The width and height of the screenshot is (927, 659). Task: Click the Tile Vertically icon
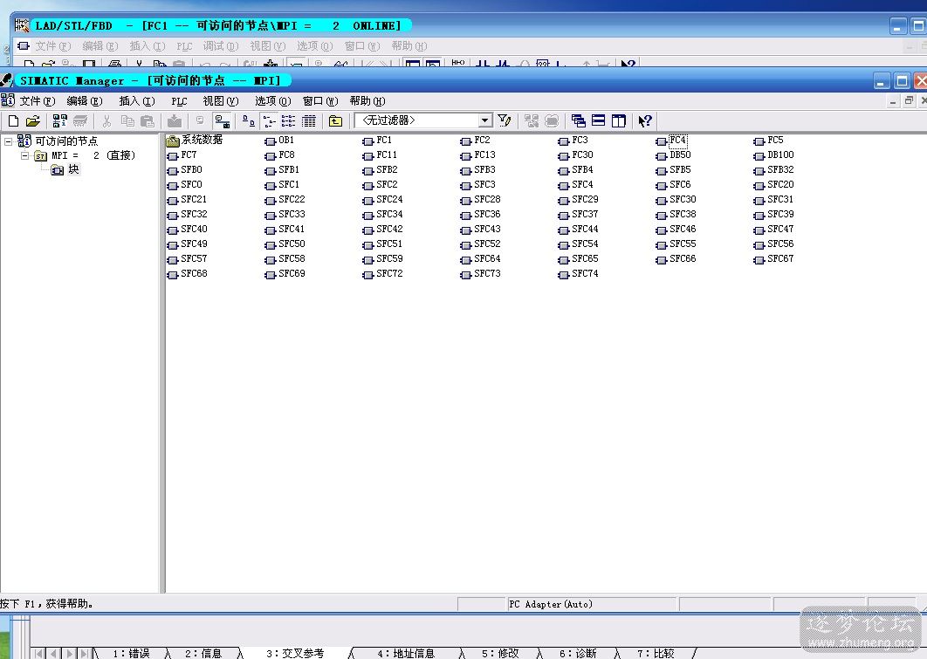(x=618, y=121)
